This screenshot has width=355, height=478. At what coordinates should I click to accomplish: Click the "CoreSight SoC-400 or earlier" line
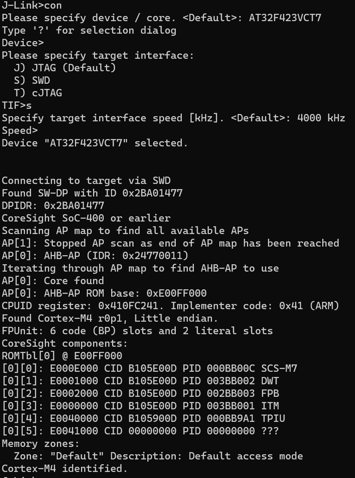click(x=86, y=218)
